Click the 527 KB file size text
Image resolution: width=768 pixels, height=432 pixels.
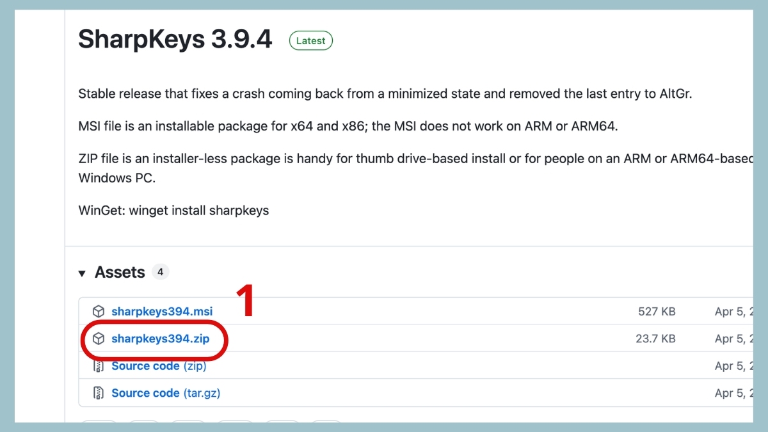coord(657,312)
